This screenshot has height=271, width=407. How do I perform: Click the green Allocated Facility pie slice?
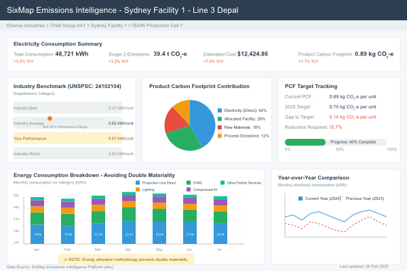click(x=179, y=140)
